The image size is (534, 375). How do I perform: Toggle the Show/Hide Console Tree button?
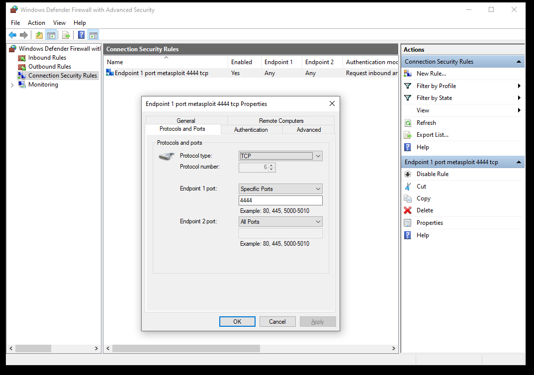(x=51, y=35)
